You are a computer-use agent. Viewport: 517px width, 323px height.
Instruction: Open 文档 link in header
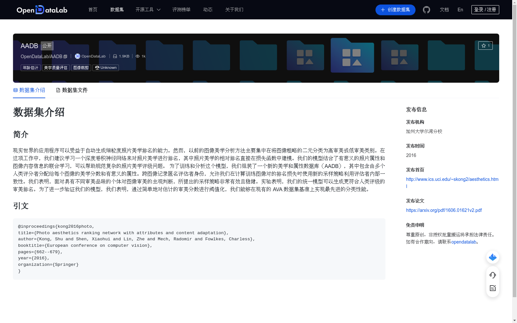point(444,10)
